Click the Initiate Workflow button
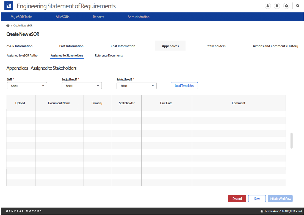Screen dimensions: 304x215 (x=280, y=199)
